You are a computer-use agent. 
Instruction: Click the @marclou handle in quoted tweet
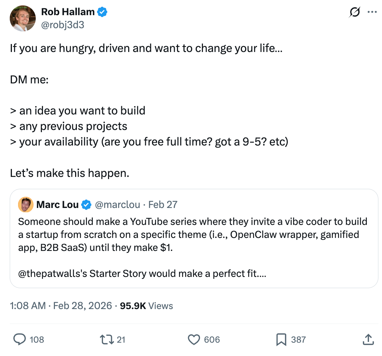117,205
